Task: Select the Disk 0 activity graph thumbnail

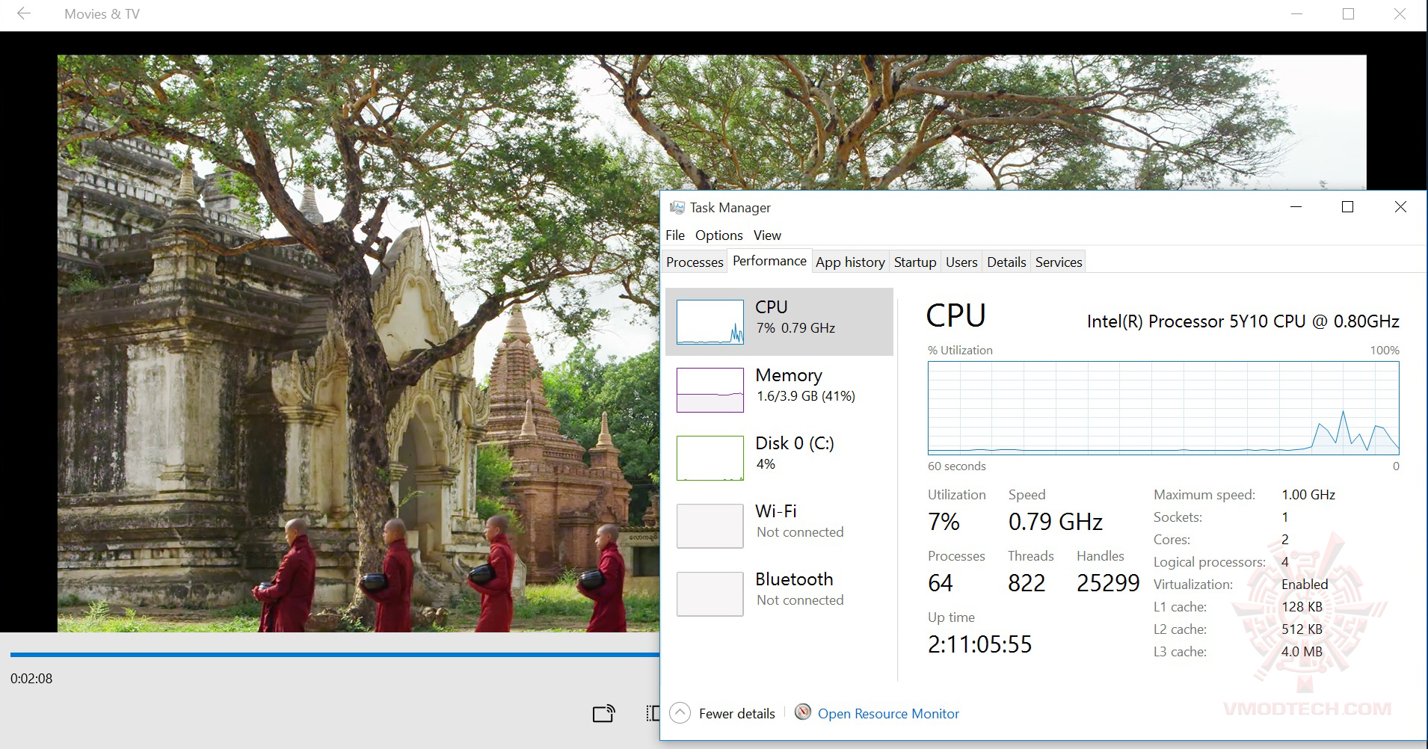Action: click(x=710, y=458)
